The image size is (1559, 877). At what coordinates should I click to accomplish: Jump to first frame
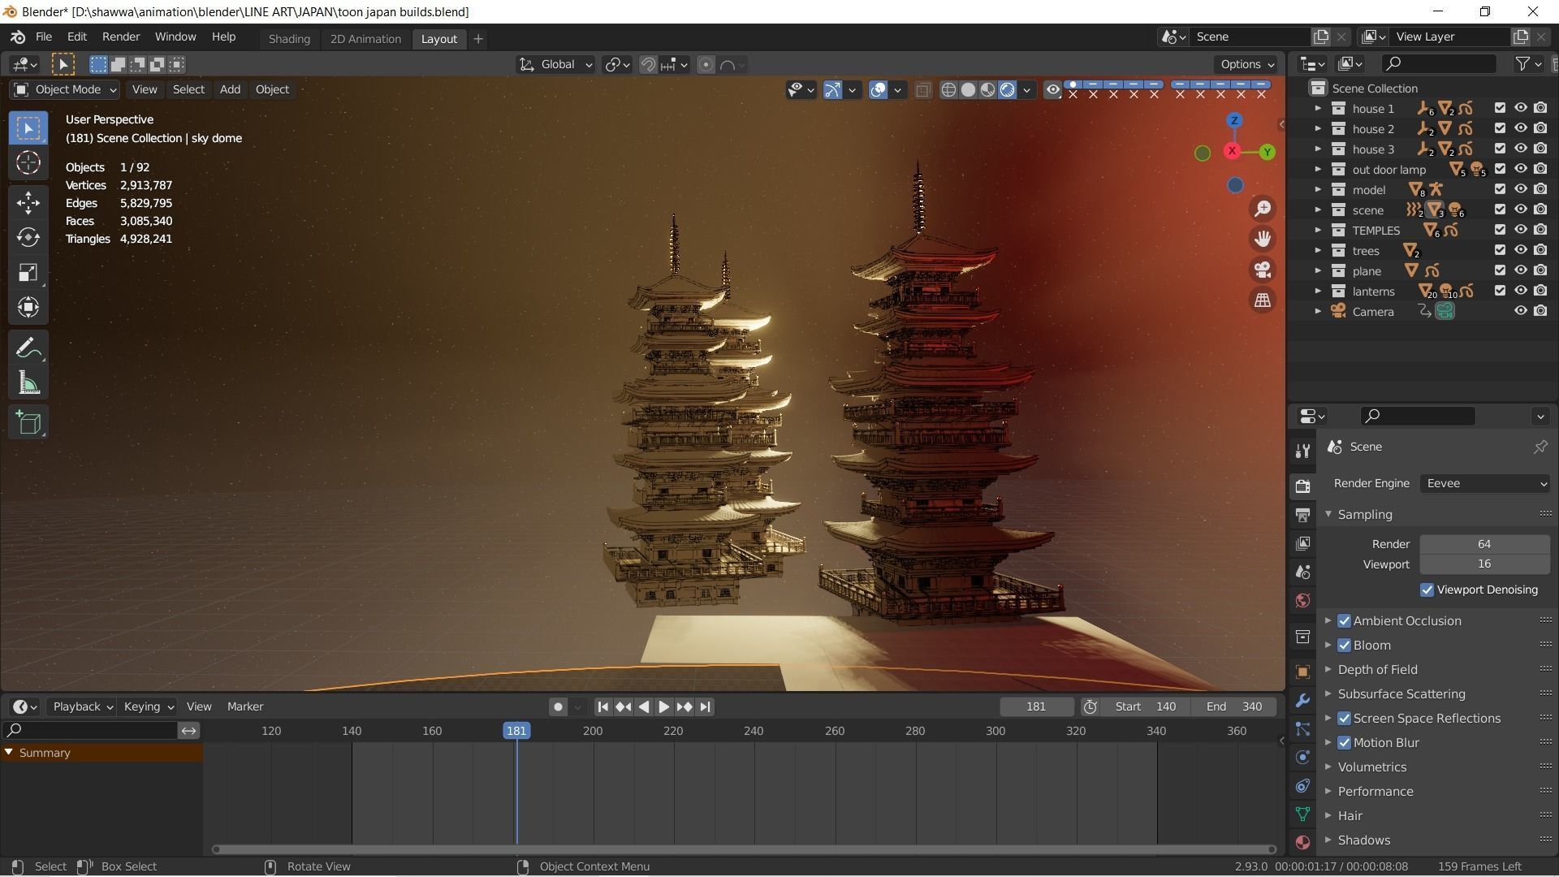click(603, 706)
